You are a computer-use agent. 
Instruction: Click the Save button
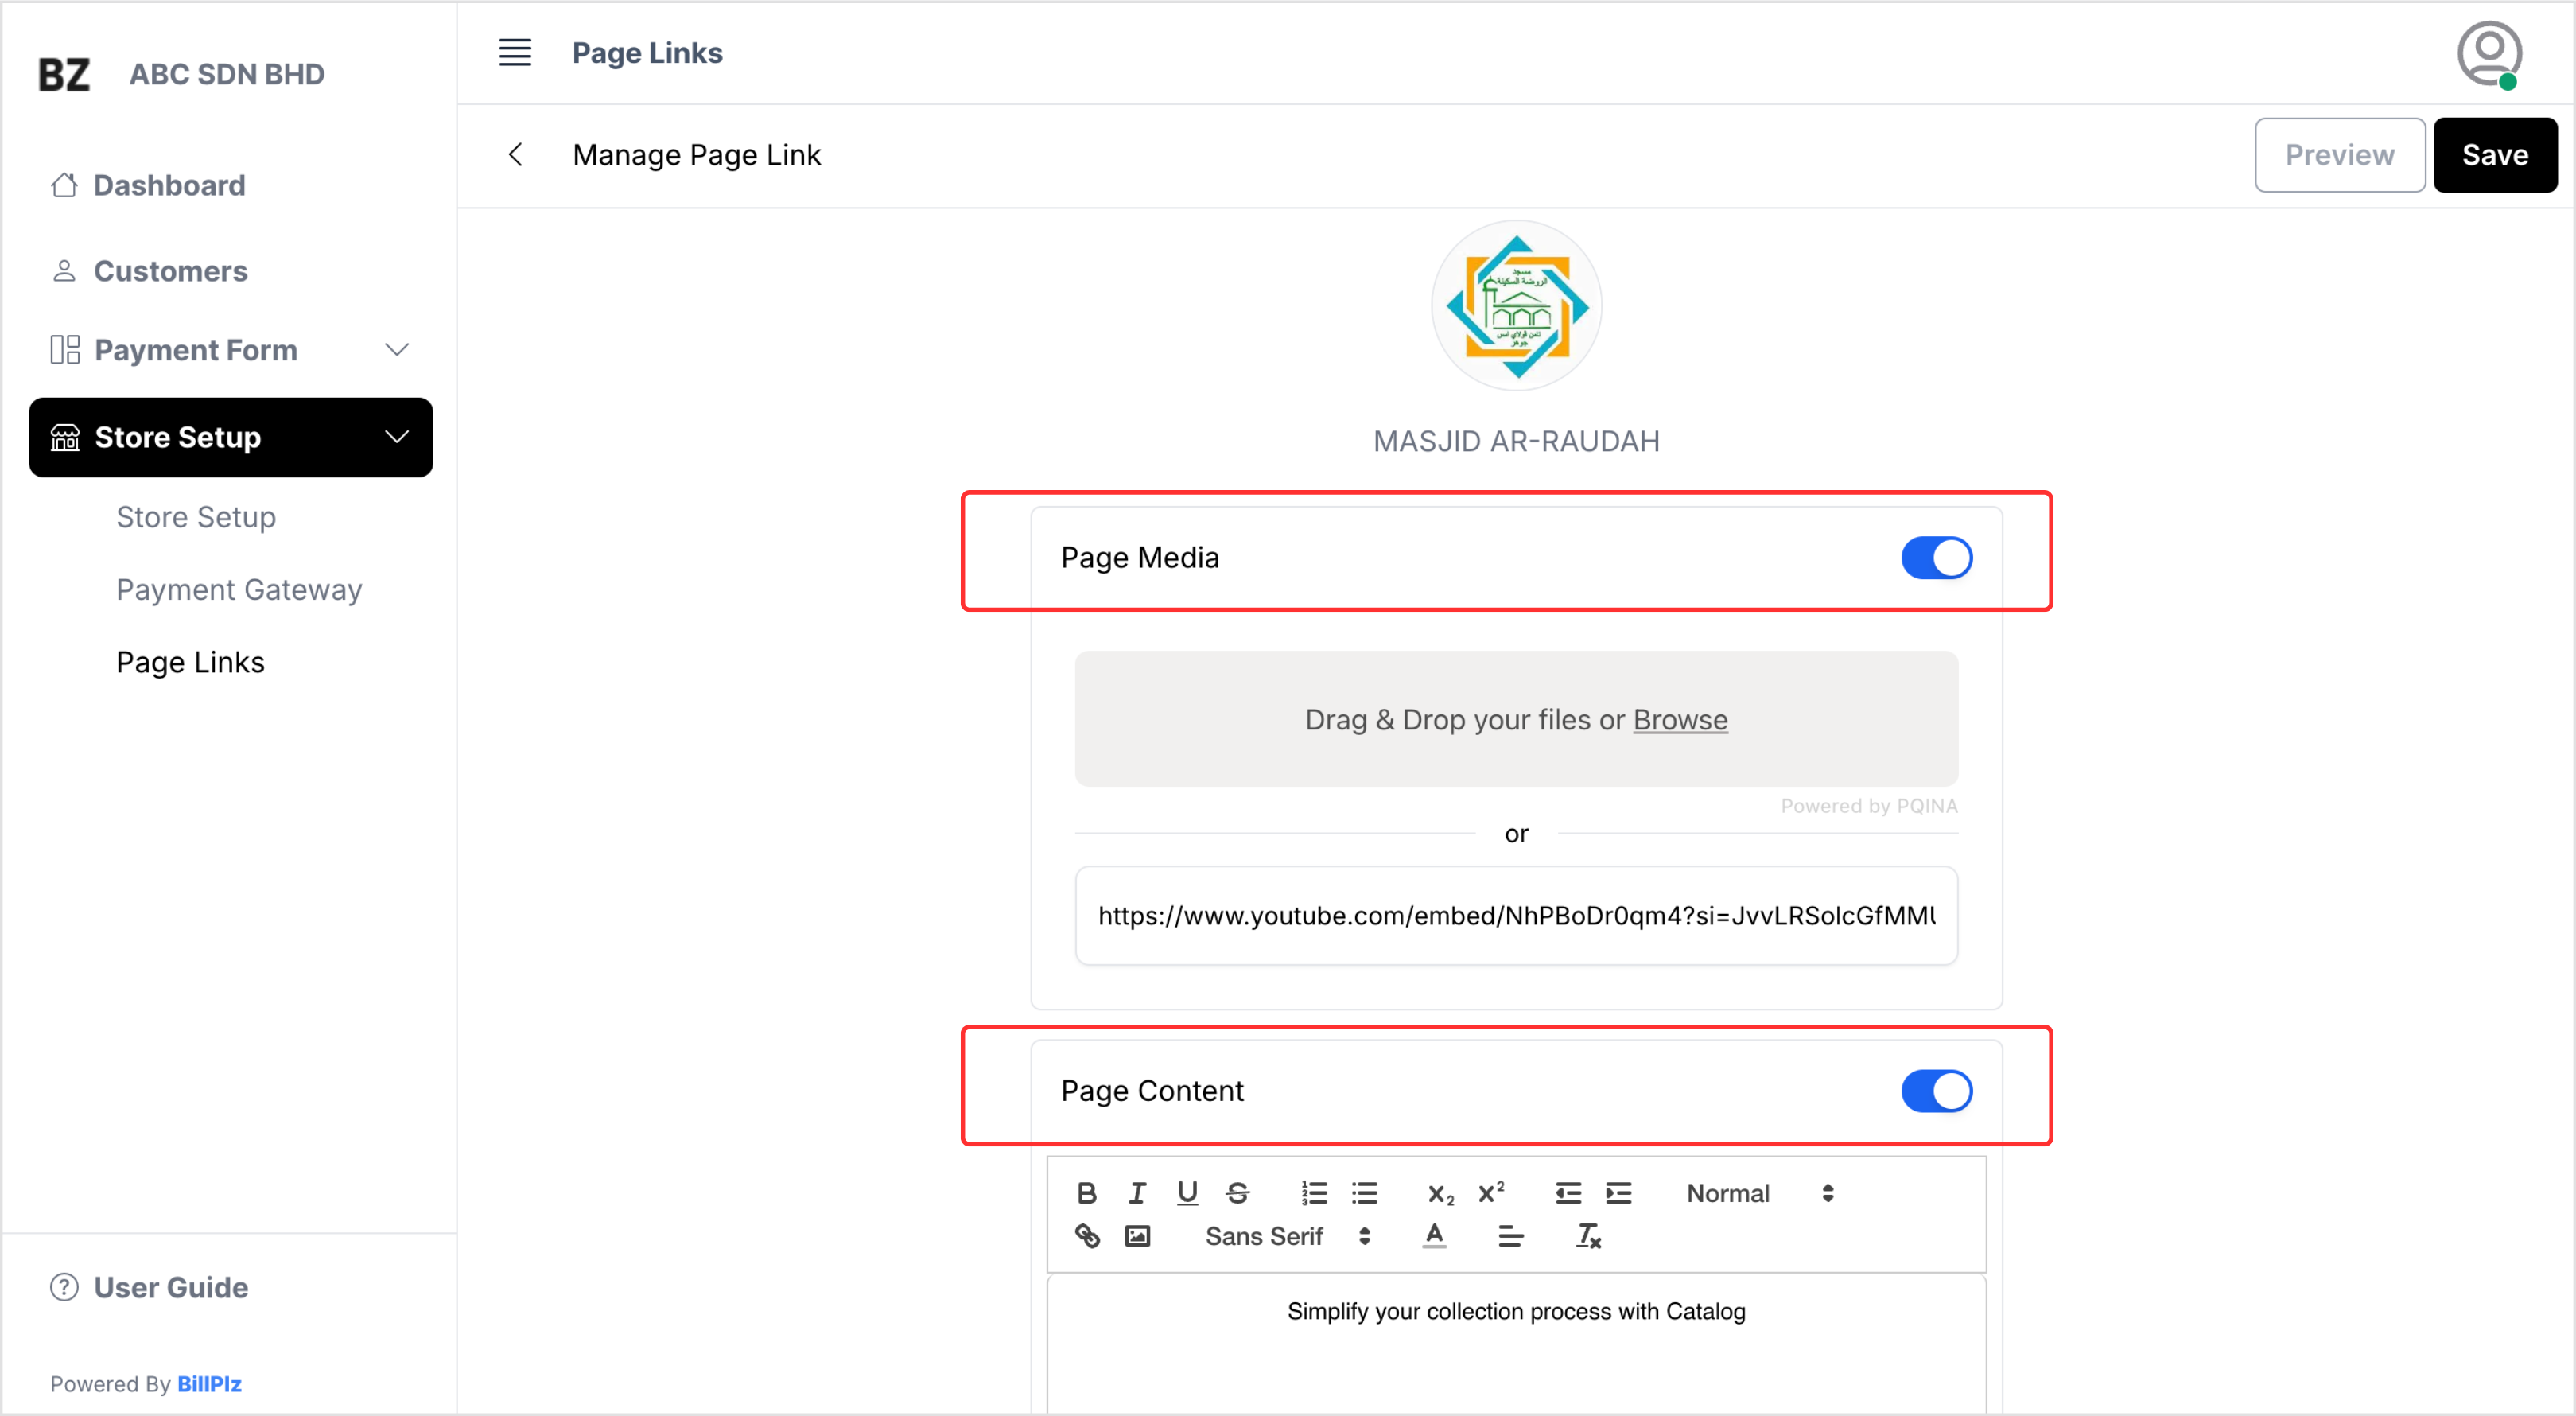pos(2494,155)
